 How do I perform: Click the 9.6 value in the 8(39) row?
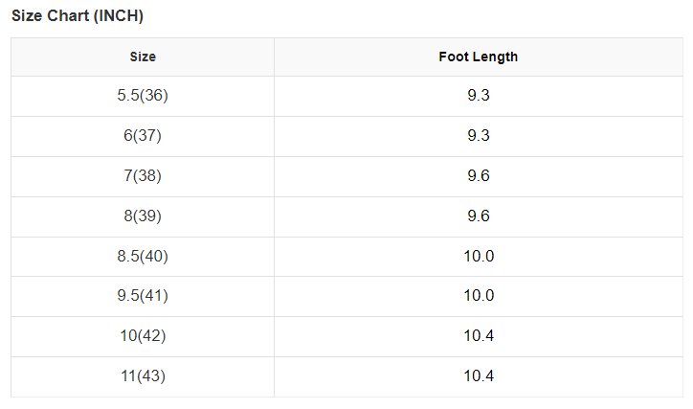479,216
